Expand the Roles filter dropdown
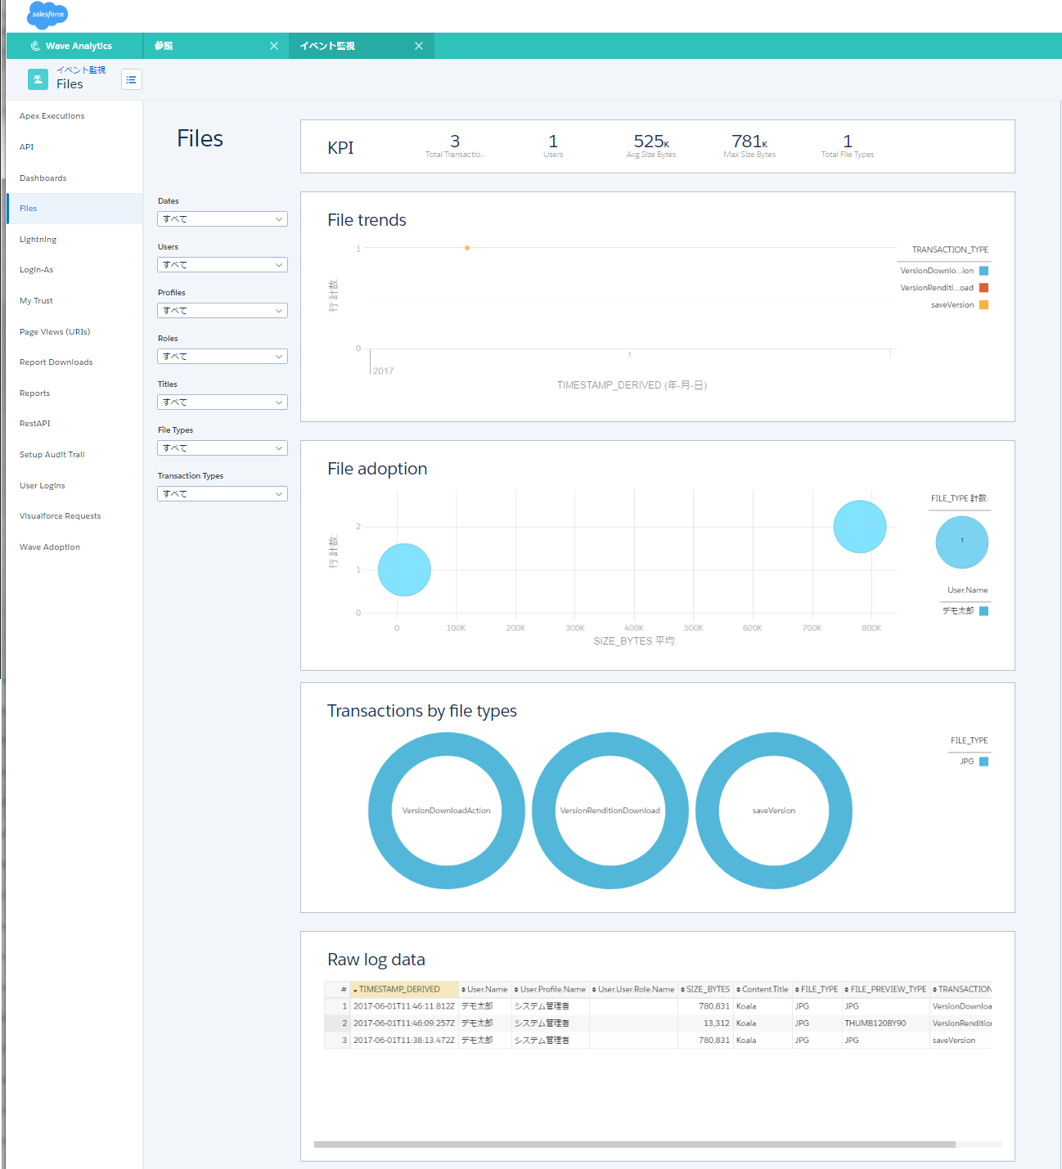The height and width of the screenshot is (1169, 1062). [x=223, y=357]
